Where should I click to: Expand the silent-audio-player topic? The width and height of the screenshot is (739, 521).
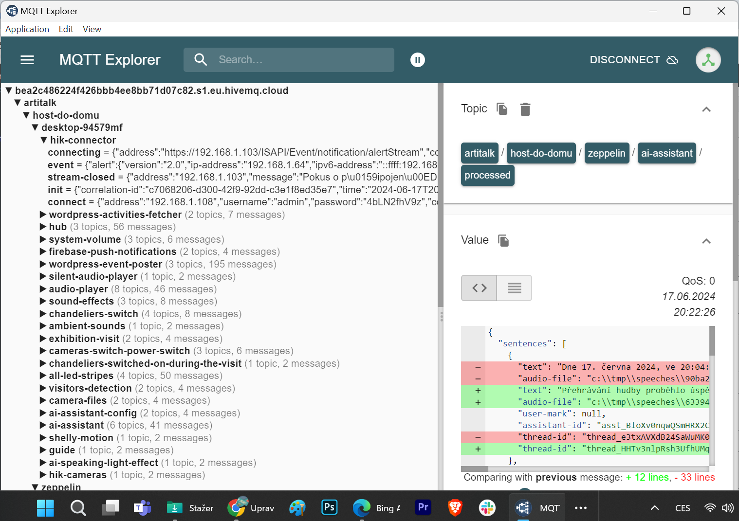tap(43, 276)
